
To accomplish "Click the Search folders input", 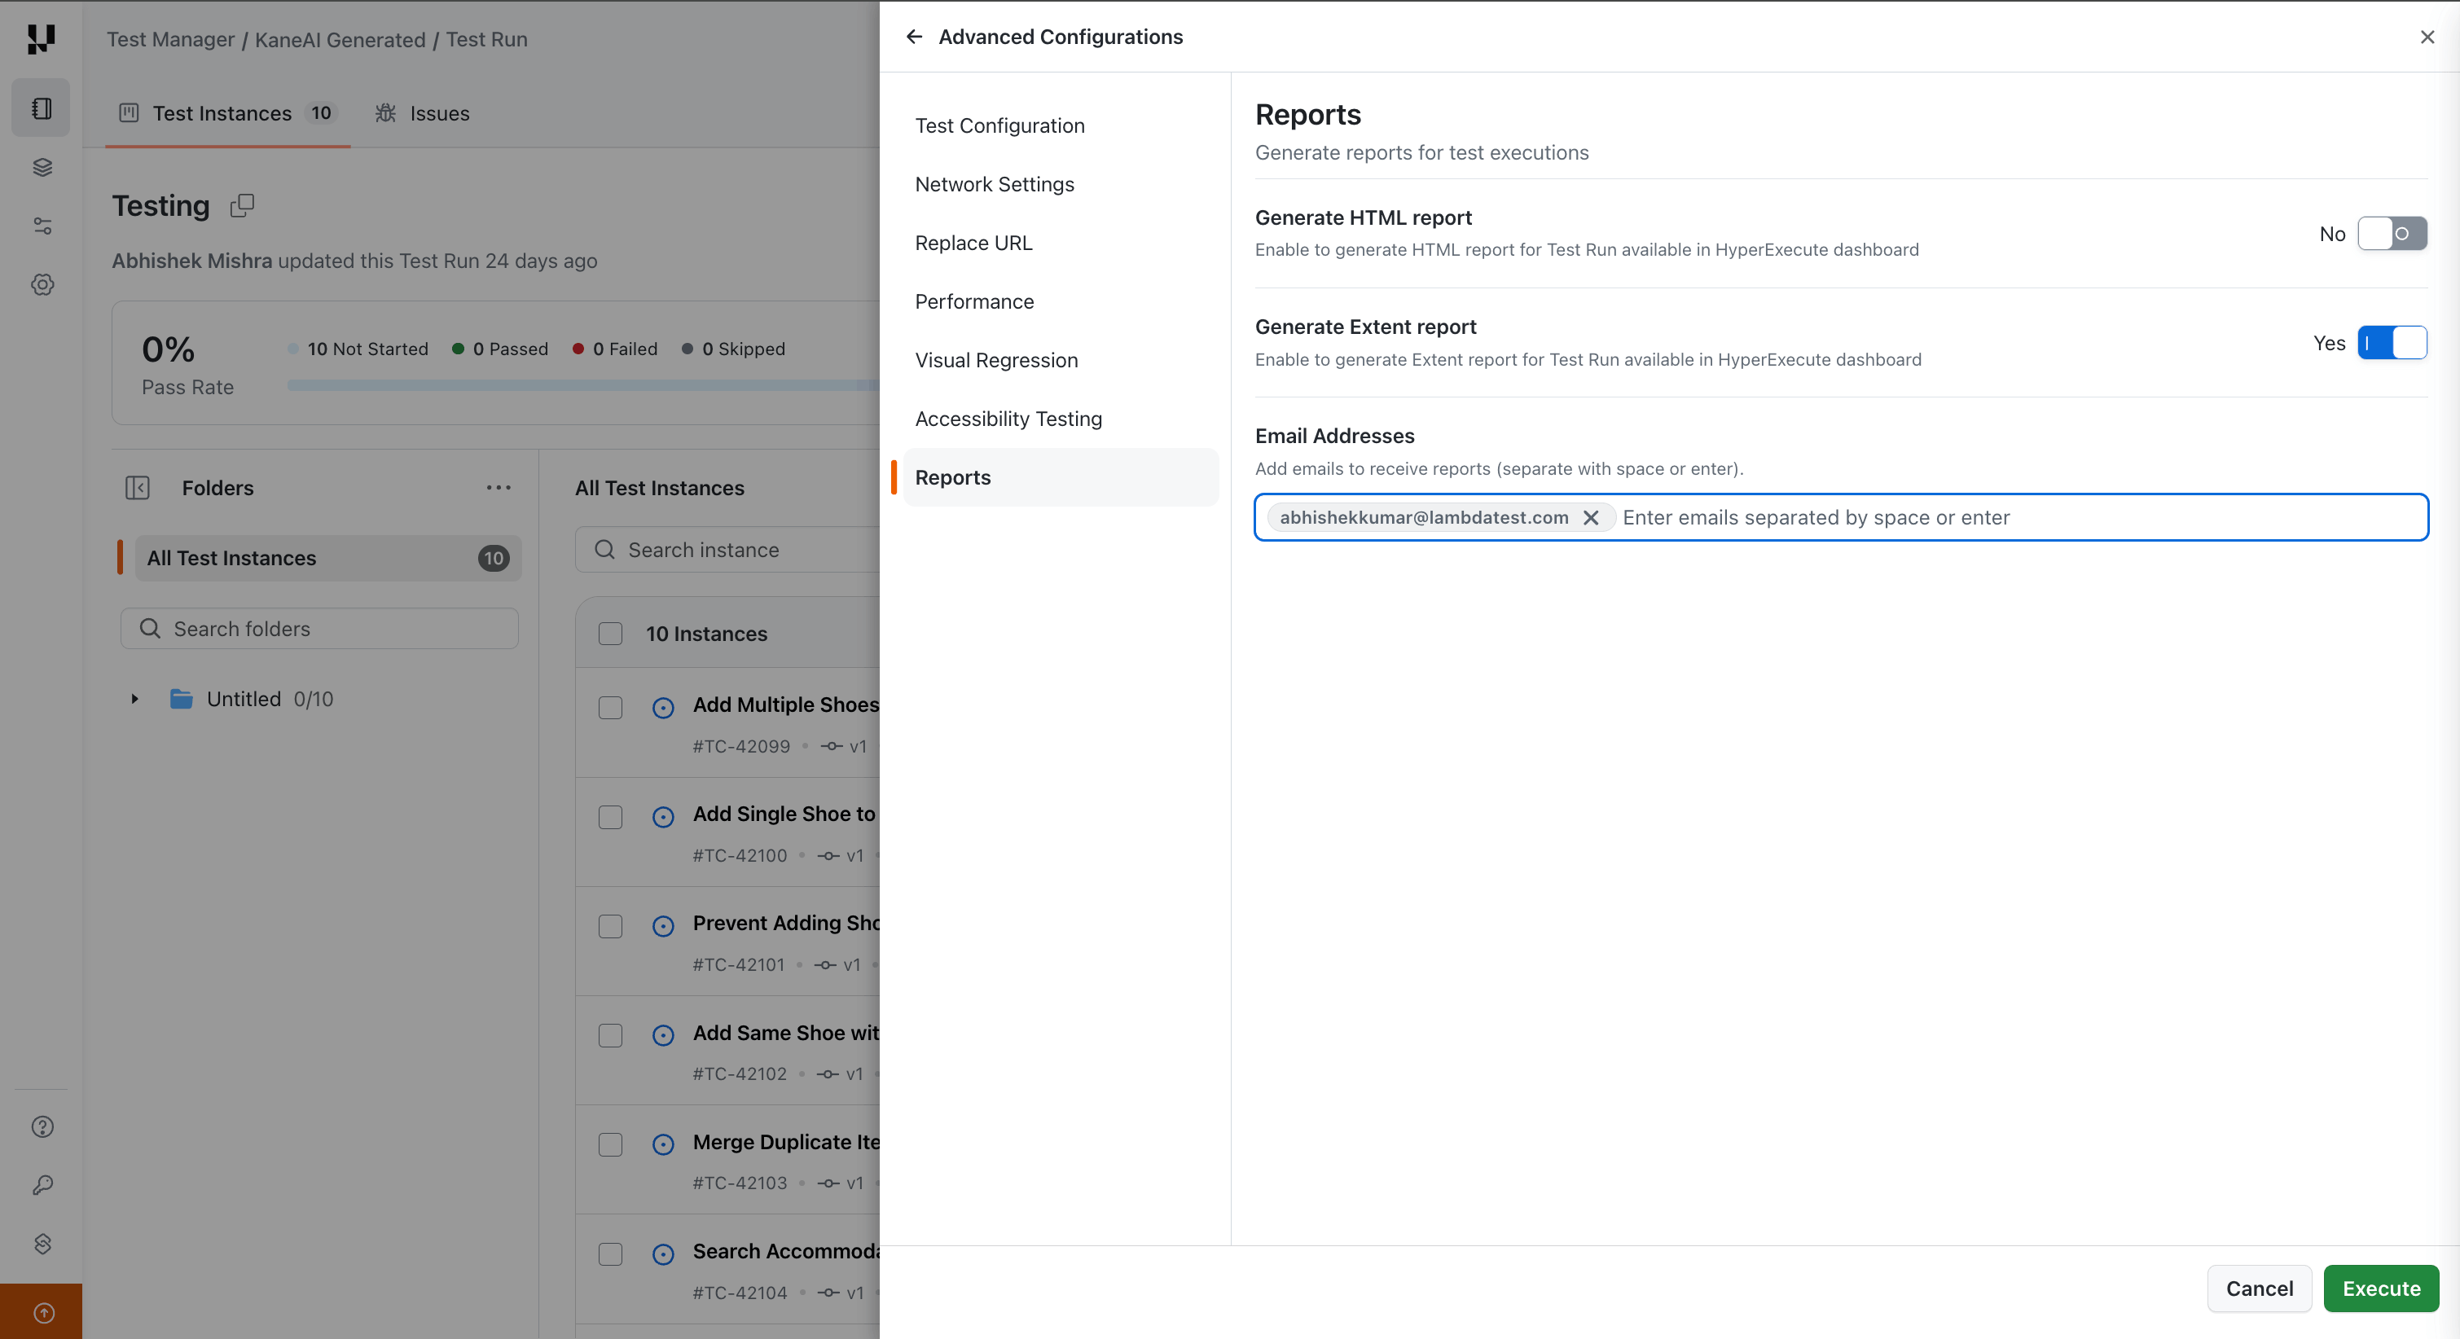I will pos(320,629).
